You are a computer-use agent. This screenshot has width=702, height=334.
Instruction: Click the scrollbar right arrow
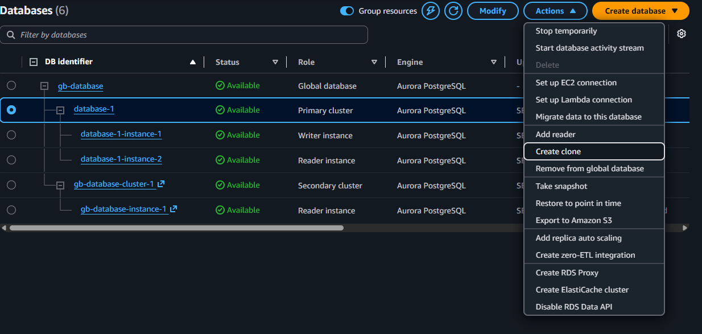tap(685, 228)
